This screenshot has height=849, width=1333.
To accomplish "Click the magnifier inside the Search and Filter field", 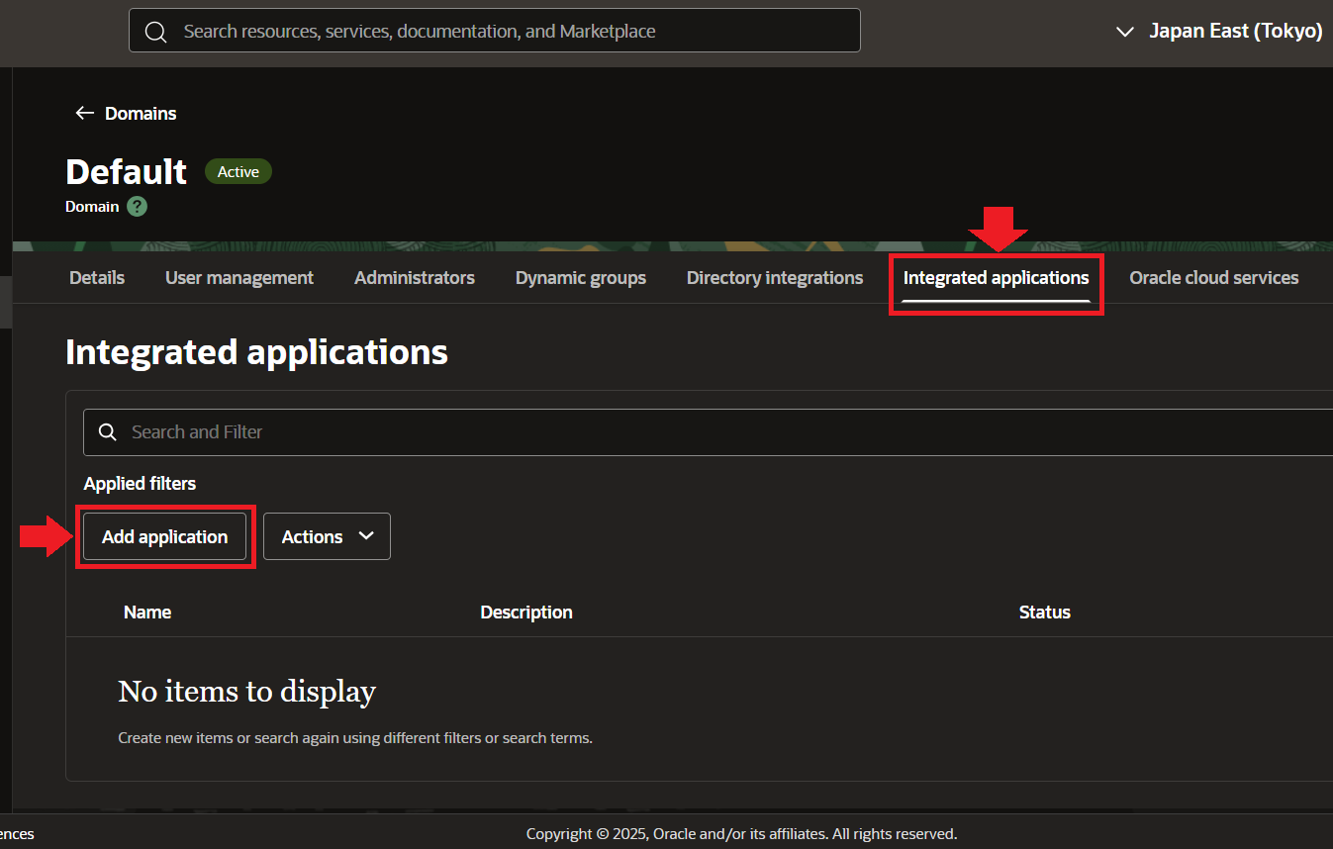I will coord(107,432).
